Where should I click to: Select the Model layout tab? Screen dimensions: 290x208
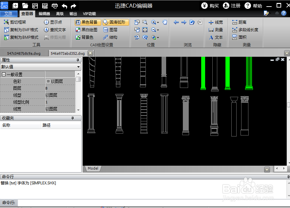point(93,168)
